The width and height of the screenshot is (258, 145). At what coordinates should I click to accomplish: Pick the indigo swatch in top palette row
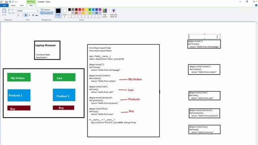[x=97, y=10]
